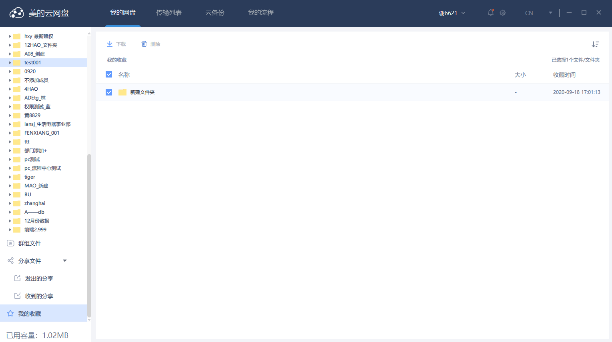Expand the ADEtg_林 tree node
612x342 pixels.
point(10,98)
